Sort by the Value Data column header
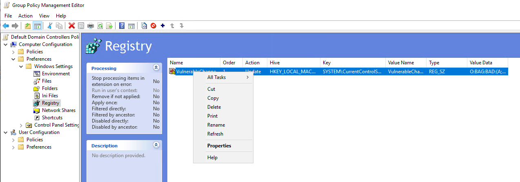 coord(488,63)
